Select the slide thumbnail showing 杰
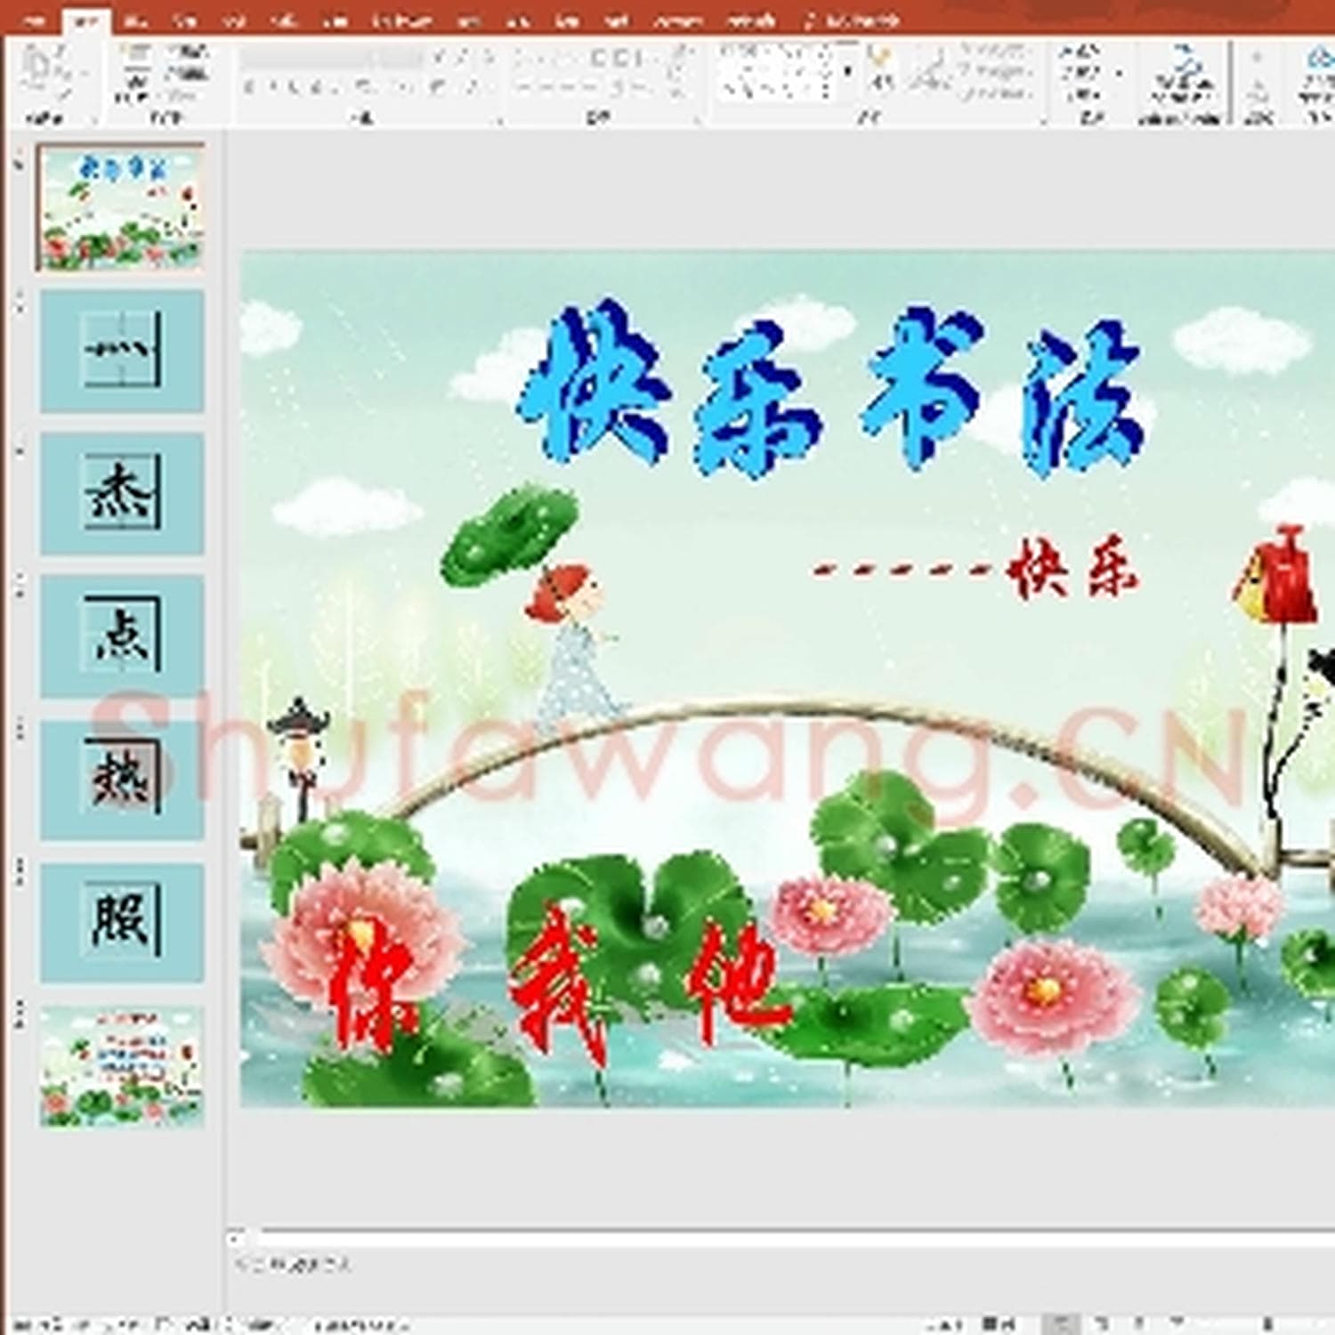The height and width of the screenshot is (1335, 1335). [122, 494]
